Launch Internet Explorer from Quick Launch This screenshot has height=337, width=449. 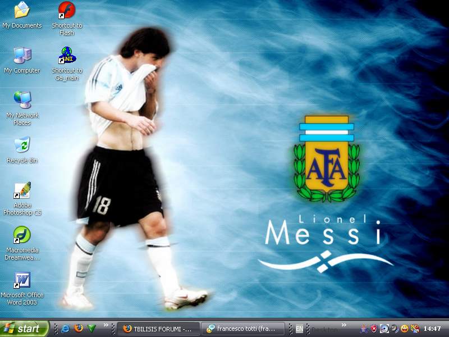coord(65,329)
